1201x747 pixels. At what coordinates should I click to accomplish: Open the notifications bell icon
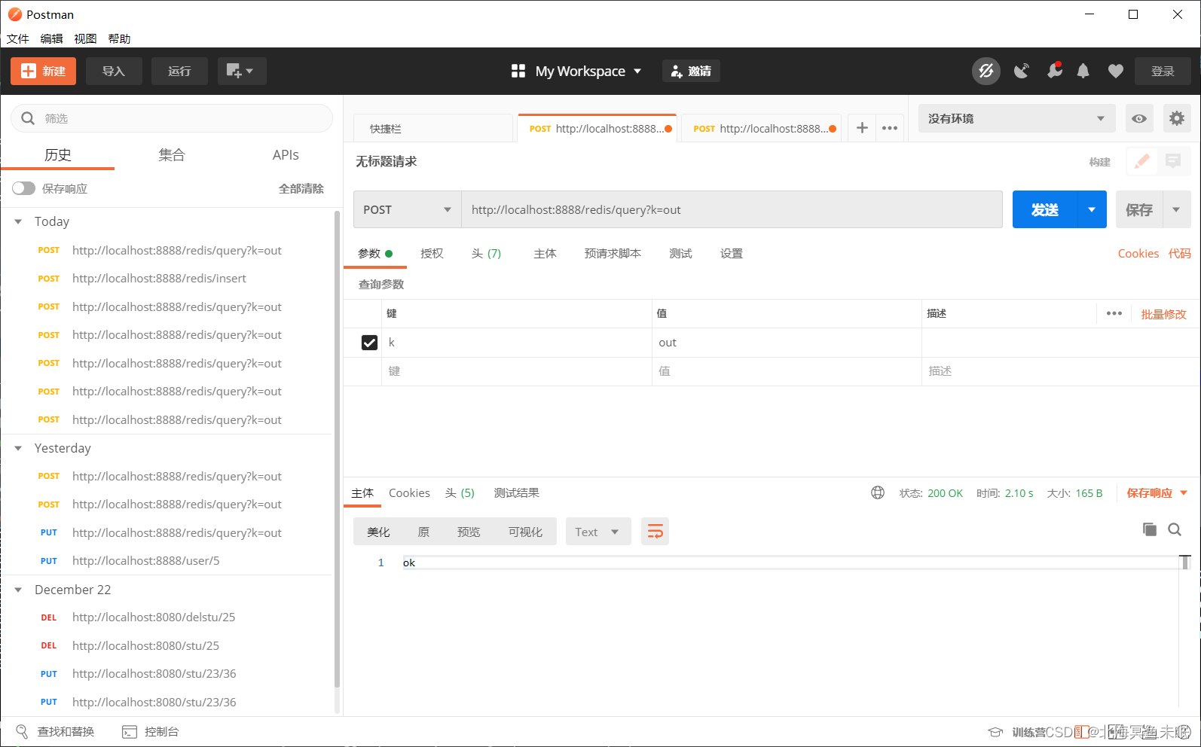point(1083,71)
